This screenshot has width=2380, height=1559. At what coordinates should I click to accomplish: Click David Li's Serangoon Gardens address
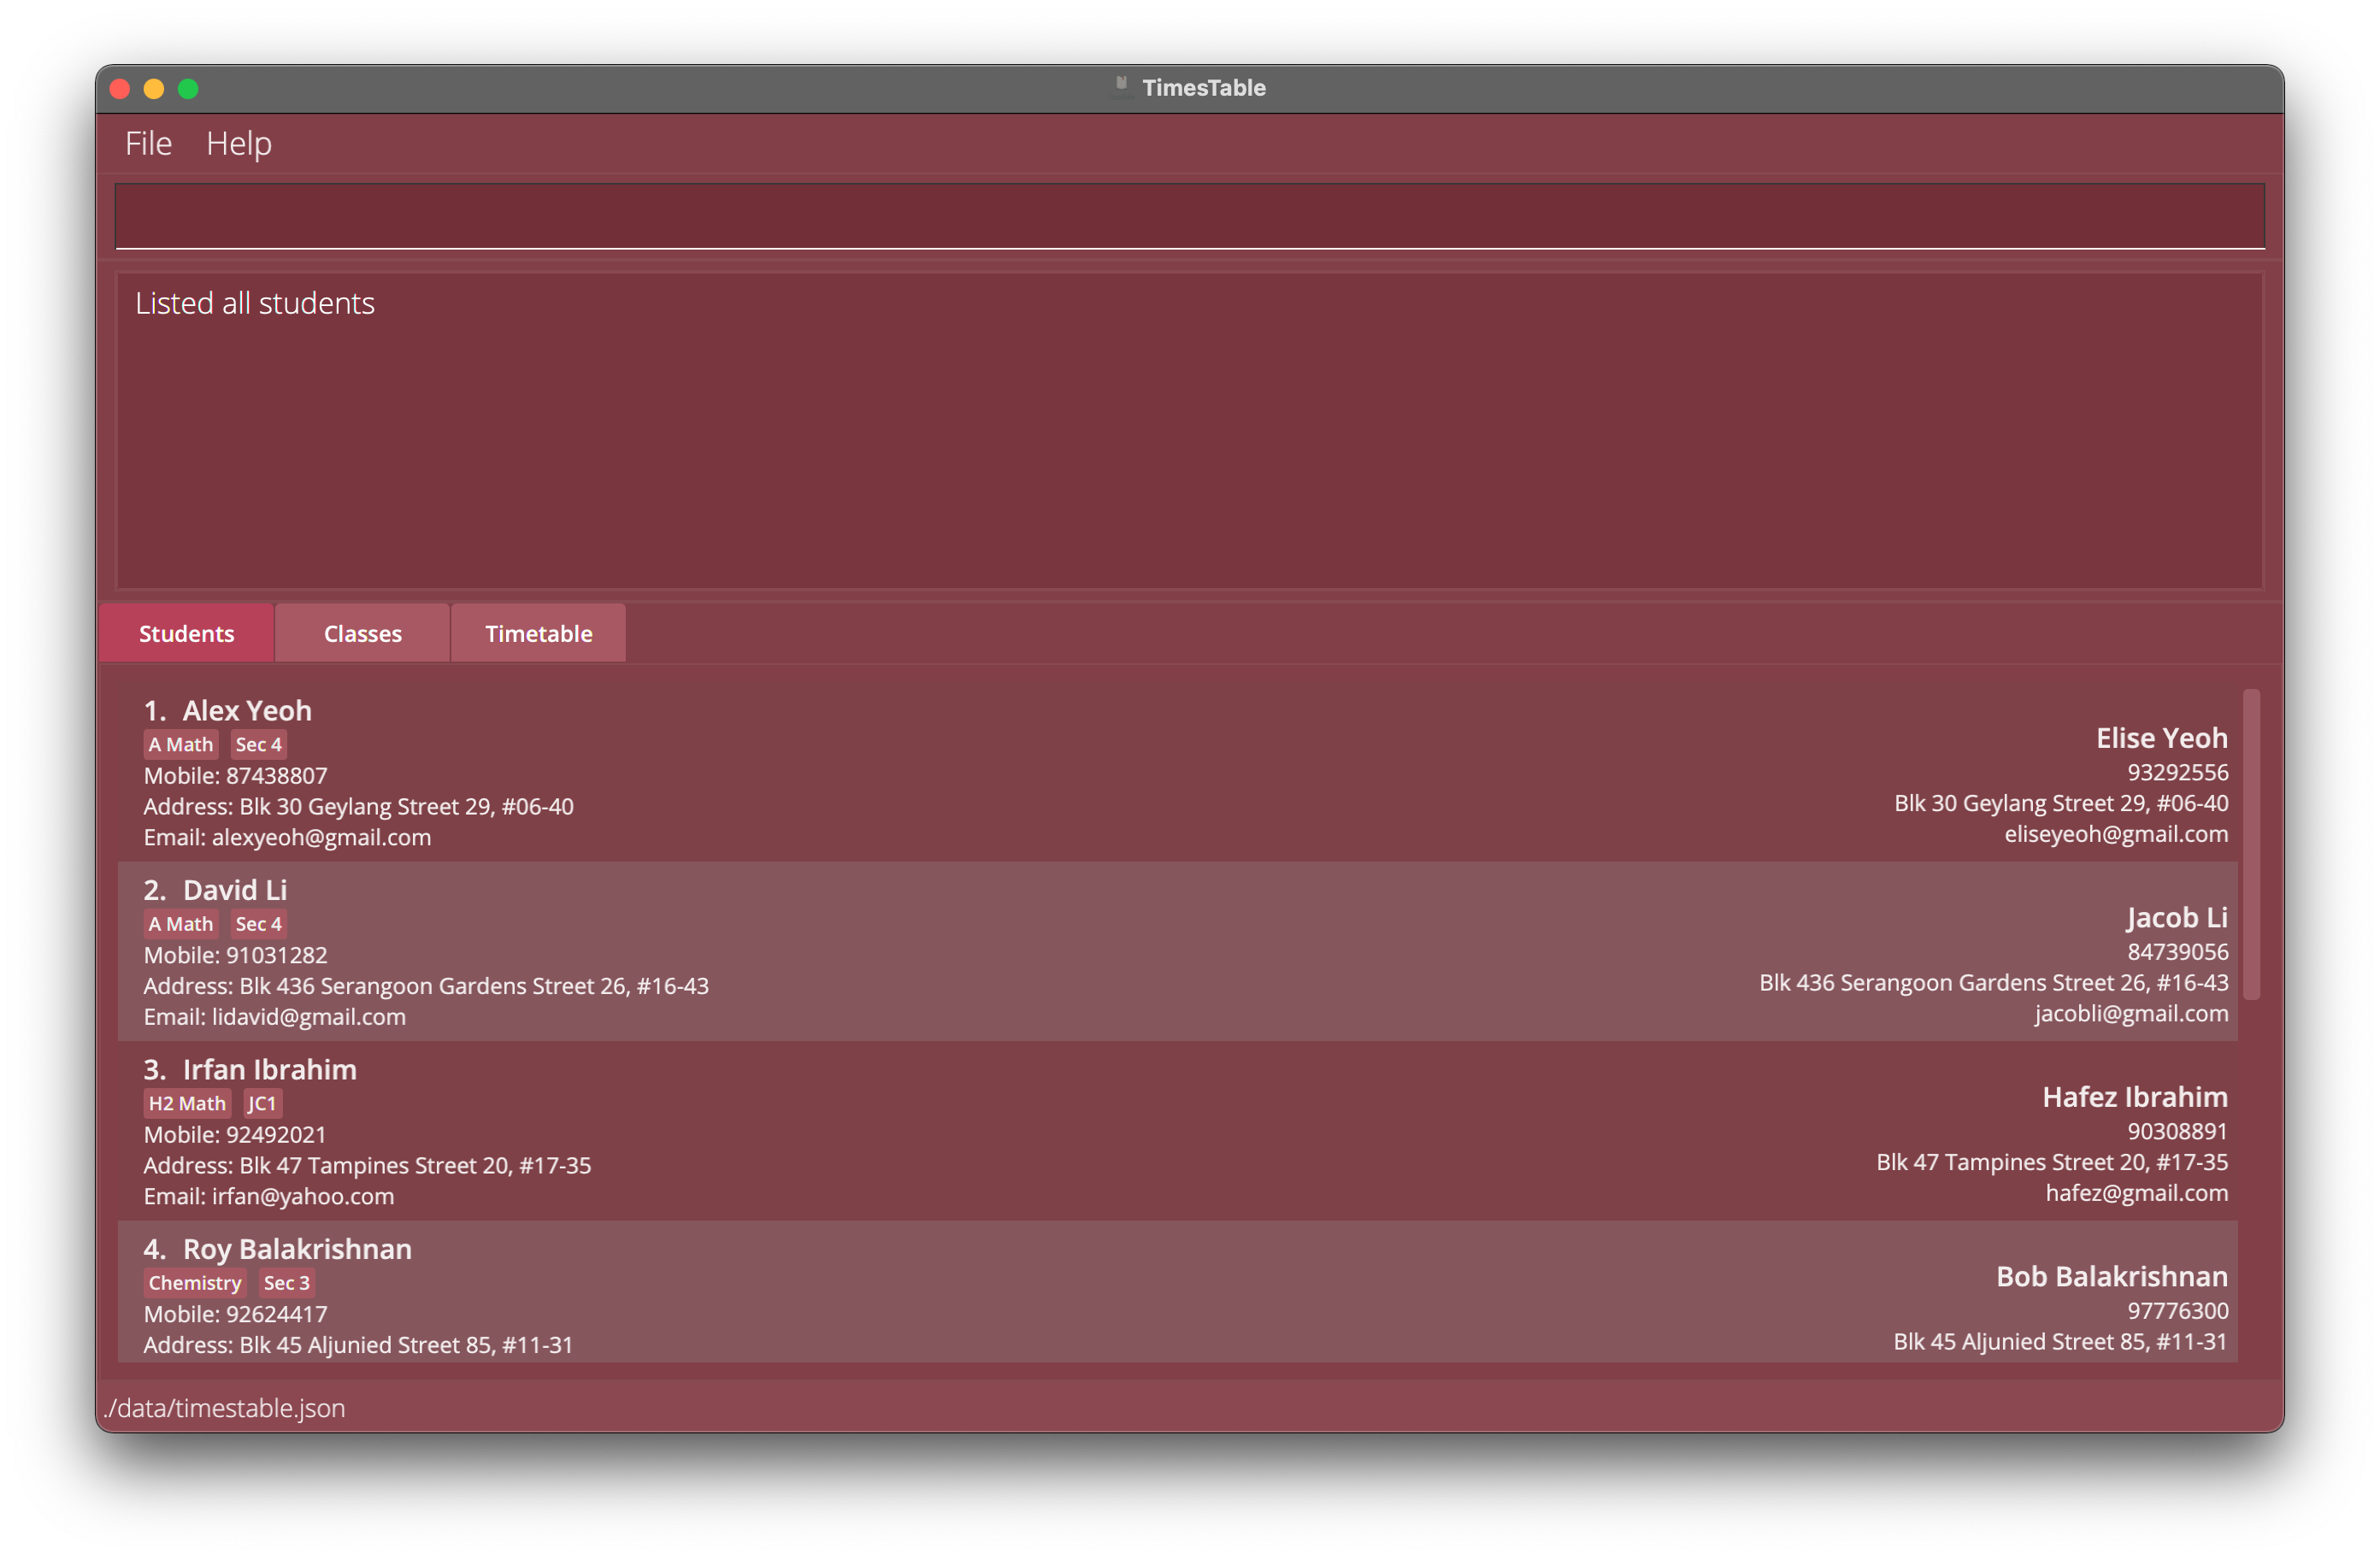tap(426, 986)
